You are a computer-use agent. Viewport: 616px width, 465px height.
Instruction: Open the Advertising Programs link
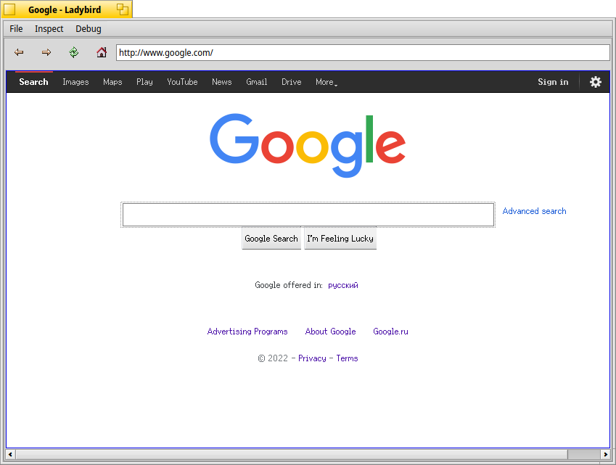[x=247, y=332]
